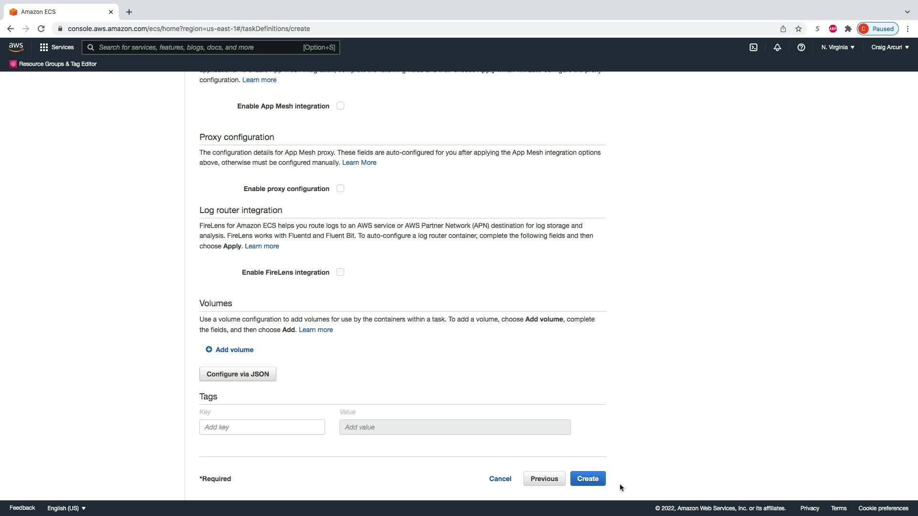
Task: Expand the N. Virginia region dropdown
Action: pyautogui.click(x=838, y=47)
